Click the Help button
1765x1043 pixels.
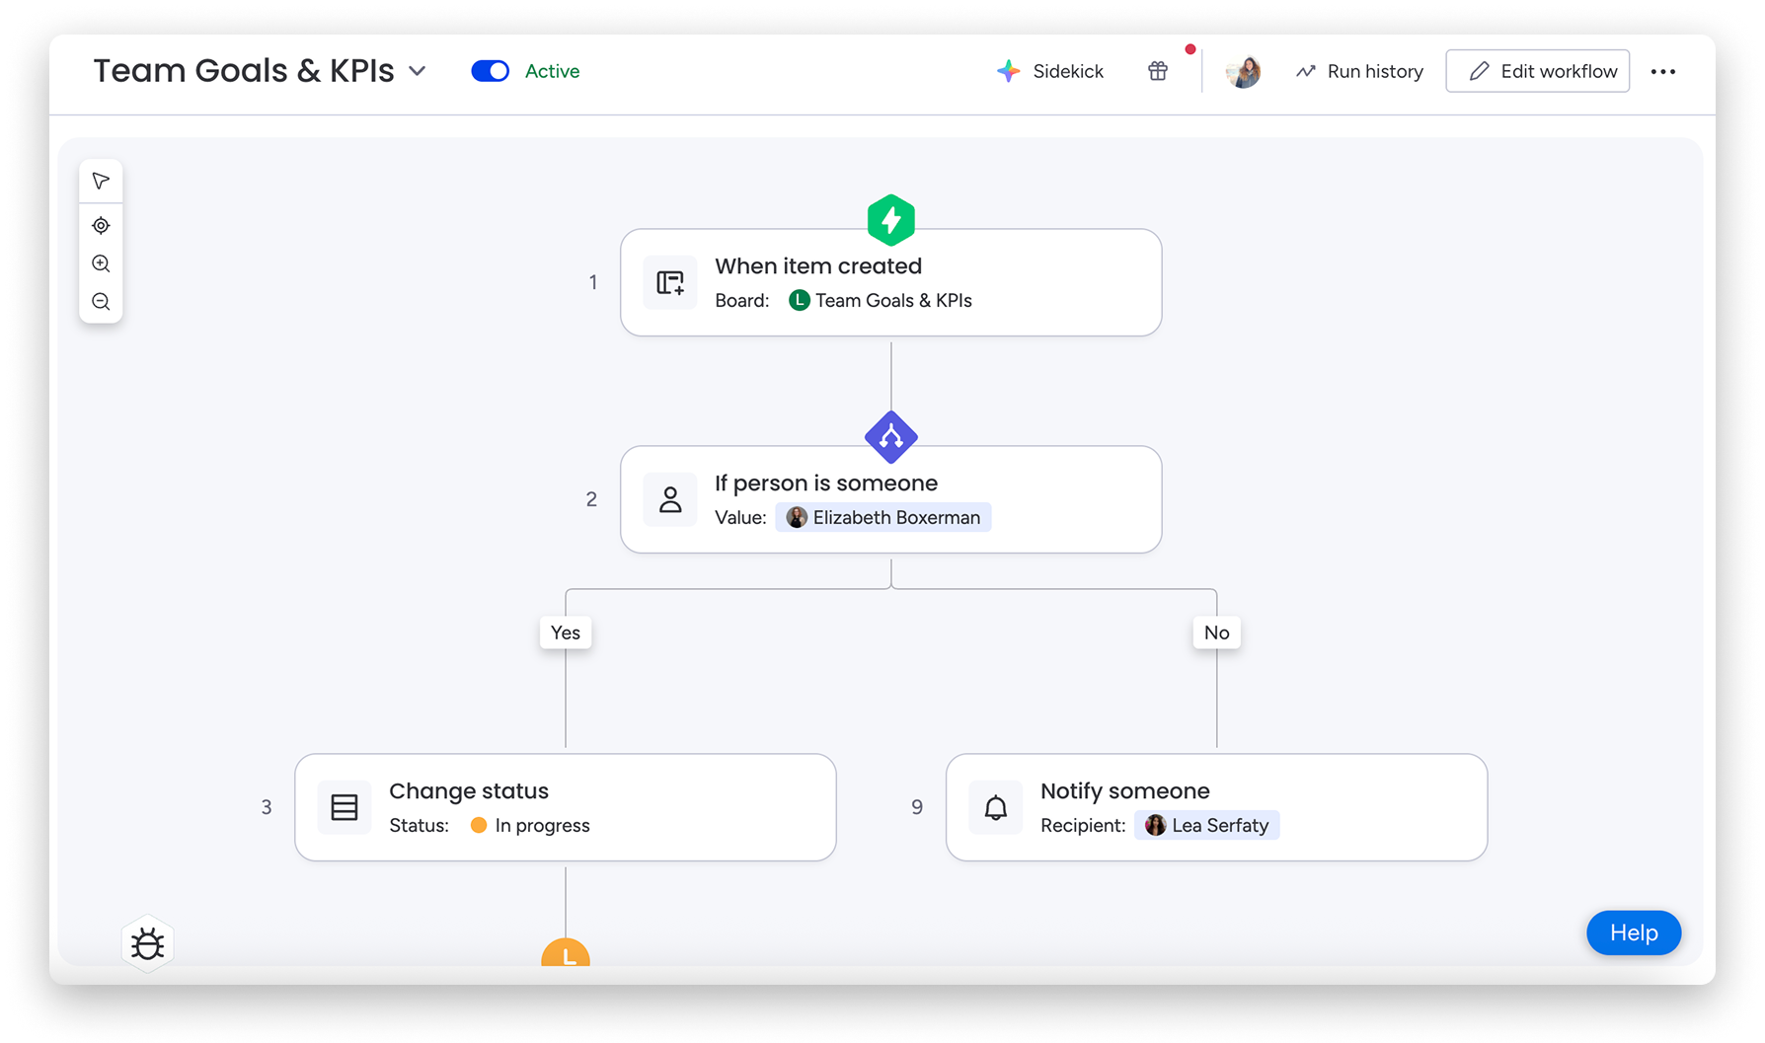click(1634, 932)
